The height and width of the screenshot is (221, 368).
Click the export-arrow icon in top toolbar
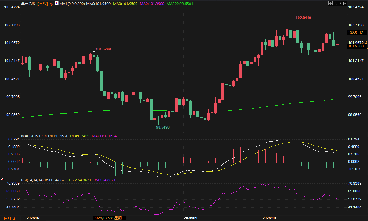(345, 3)
